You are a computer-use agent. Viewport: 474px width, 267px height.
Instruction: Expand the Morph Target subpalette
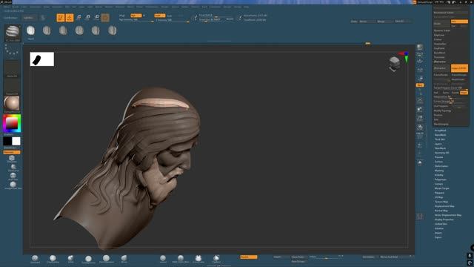coord(441,188)
